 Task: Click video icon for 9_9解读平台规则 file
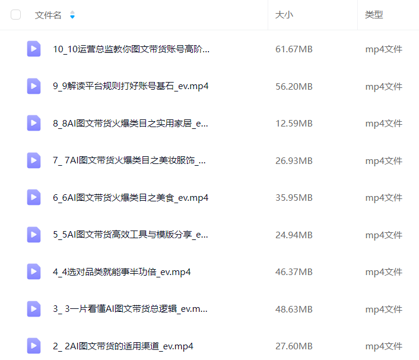34,86
